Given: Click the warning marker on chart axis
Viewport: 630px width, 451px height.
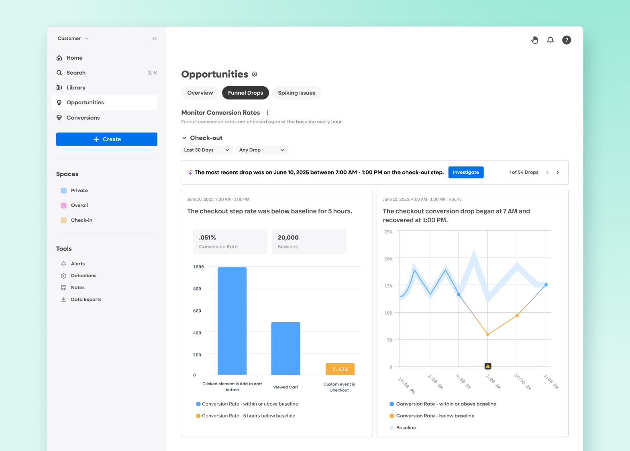Looking at the screenshot, I should tap(488, 366).
